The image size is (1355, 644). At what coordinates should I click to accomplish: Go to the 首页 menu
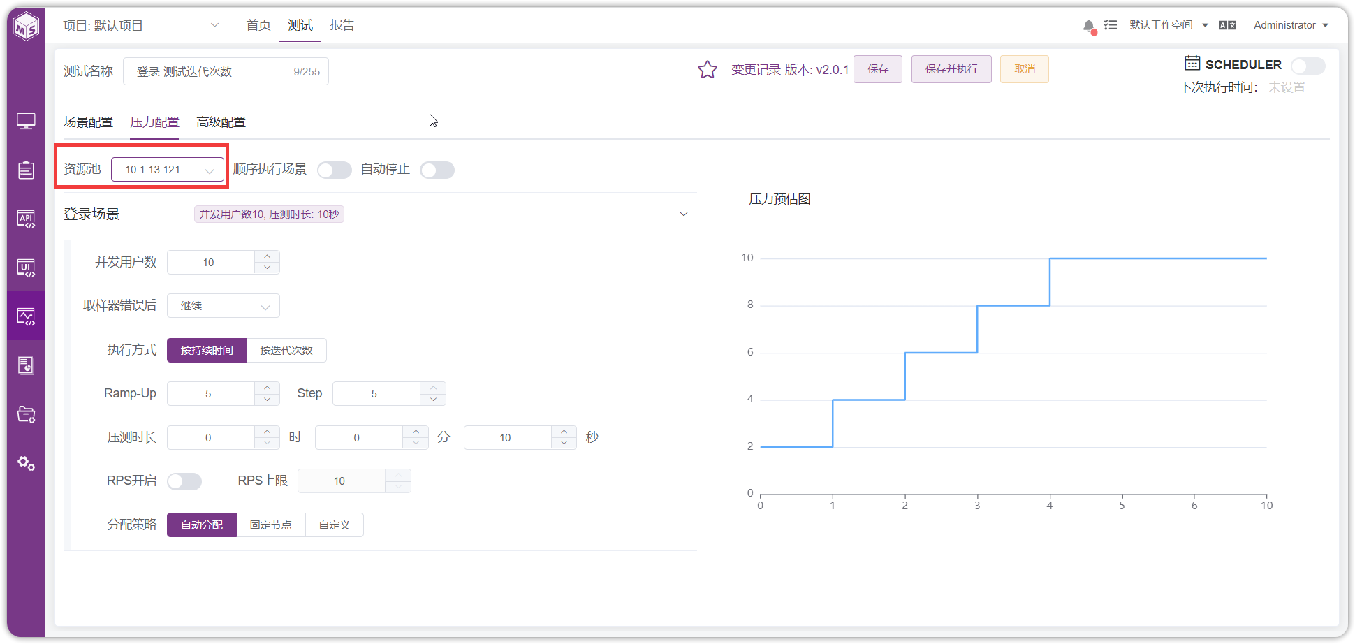[x=258, y=25]
